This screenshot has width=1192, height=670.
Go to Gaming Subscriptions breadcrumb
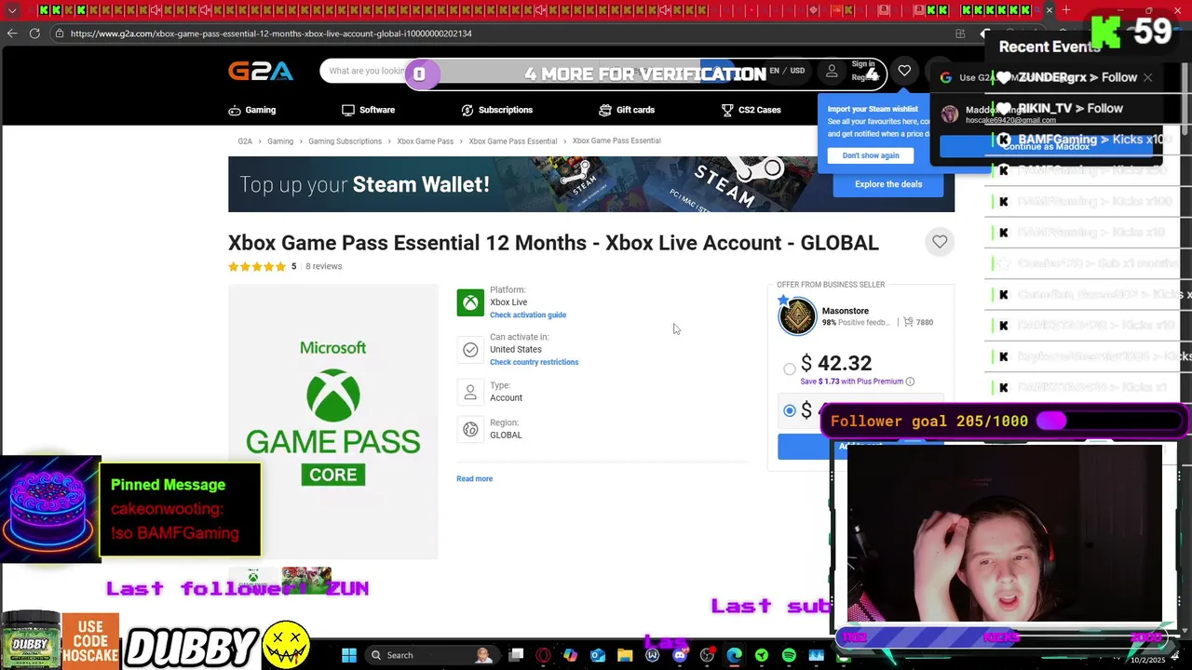(x=345, y=141)
